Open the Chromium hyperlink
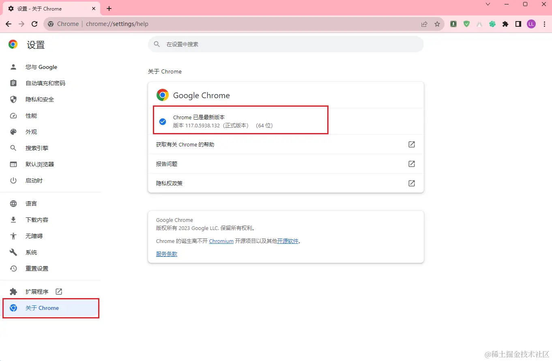The width and height of the screenshot is (552, 361). tap(221, 241)
